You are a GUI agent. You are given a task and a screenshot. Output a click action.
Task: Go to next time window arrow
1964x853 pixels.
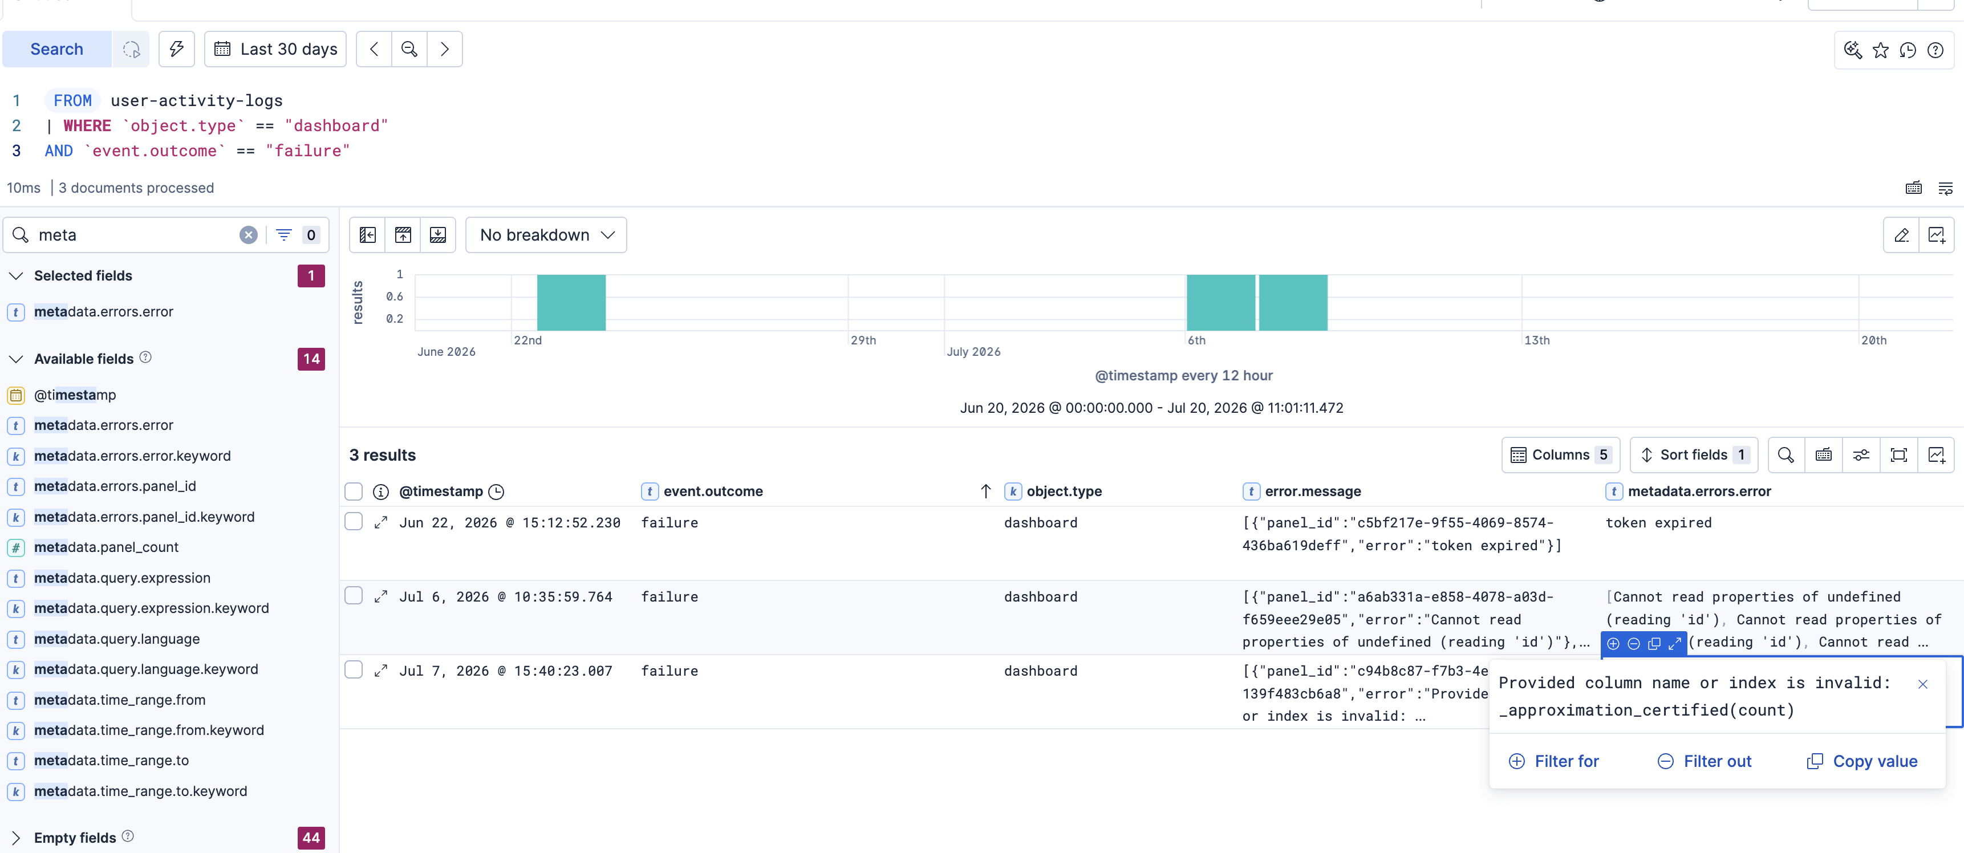[x=444, y=49]
